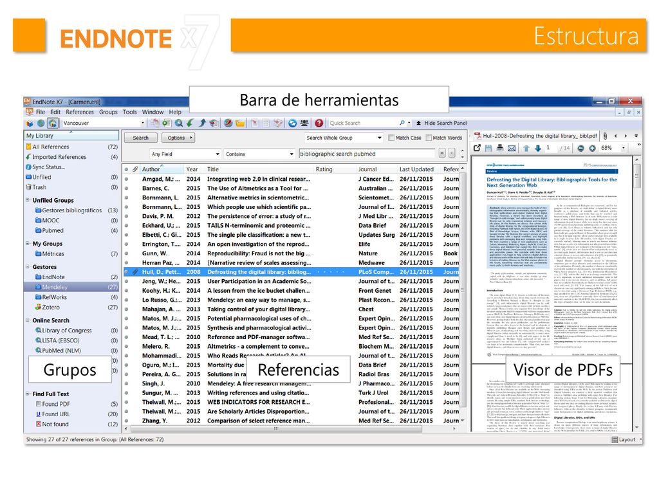659x494 pixels.
Task: Sort references by Year column header
Action: [192, 169]
